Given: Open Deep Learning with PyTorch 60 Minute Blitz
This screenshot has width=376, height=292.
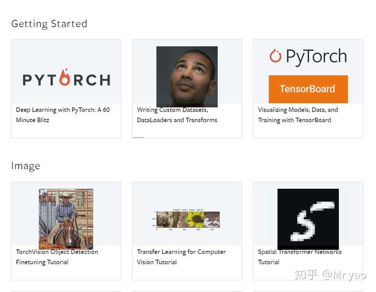Looking at the screenshot, I should pos(63,115).
